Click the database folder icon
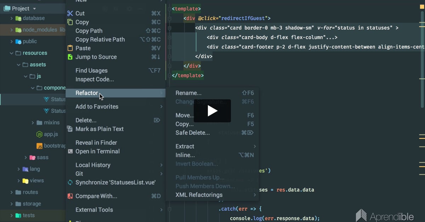The image size is (425, 222). (x=18, y=18)
